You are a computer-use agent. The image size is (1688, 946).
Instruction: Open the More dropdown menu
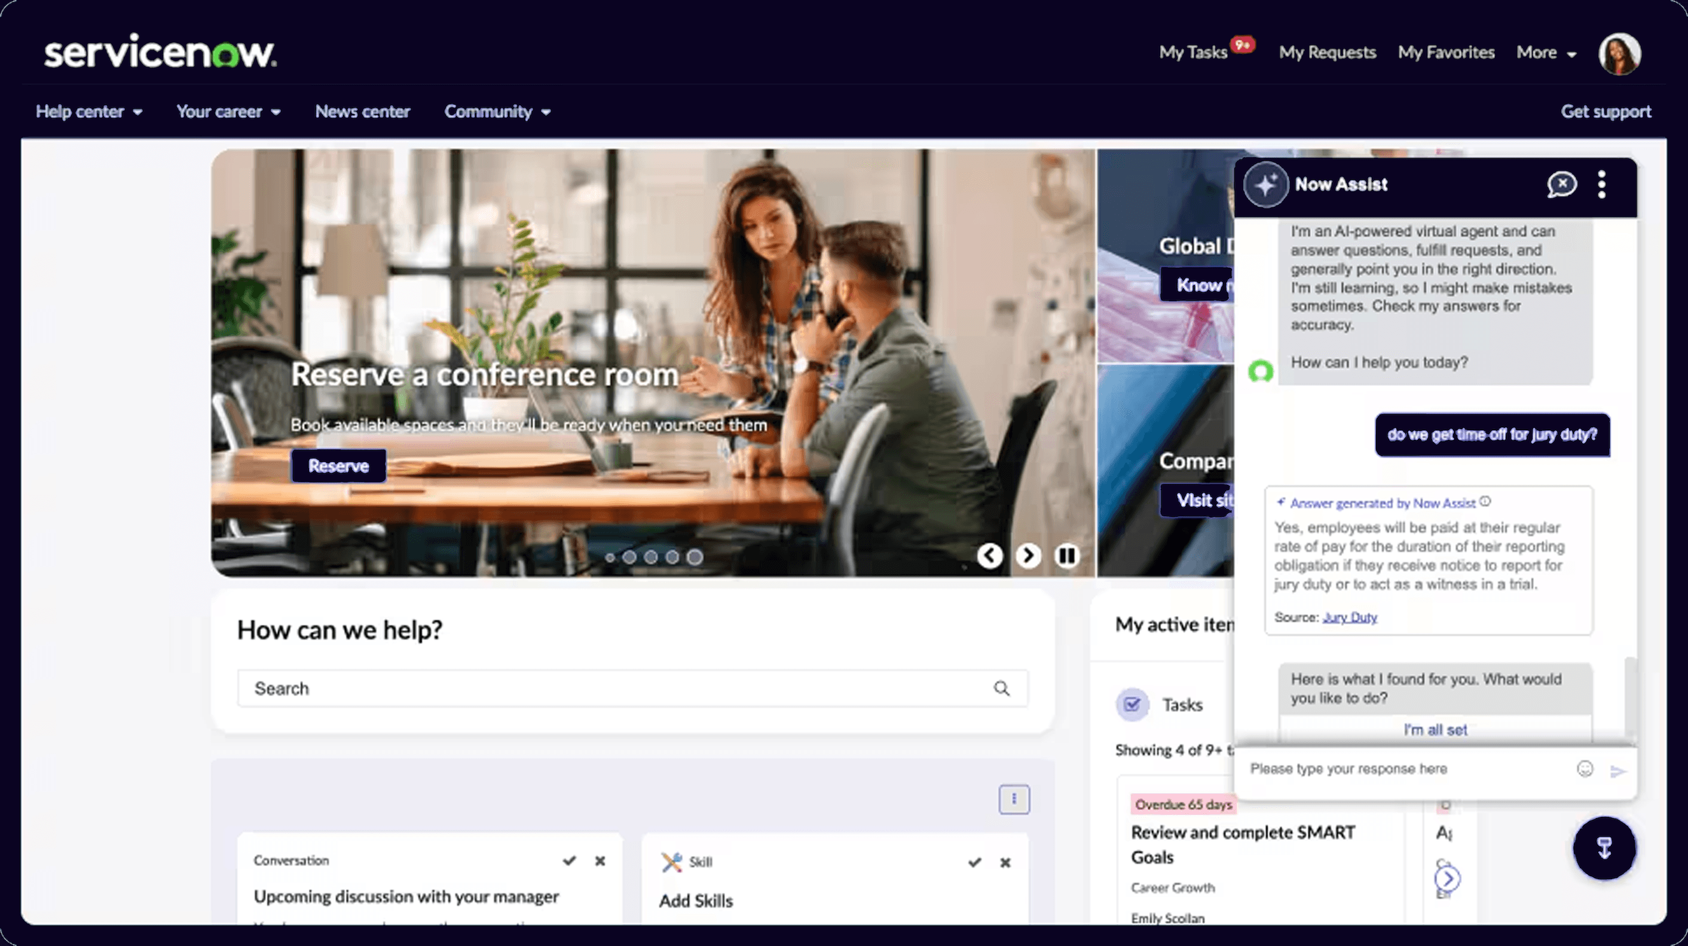point(1546,53)
